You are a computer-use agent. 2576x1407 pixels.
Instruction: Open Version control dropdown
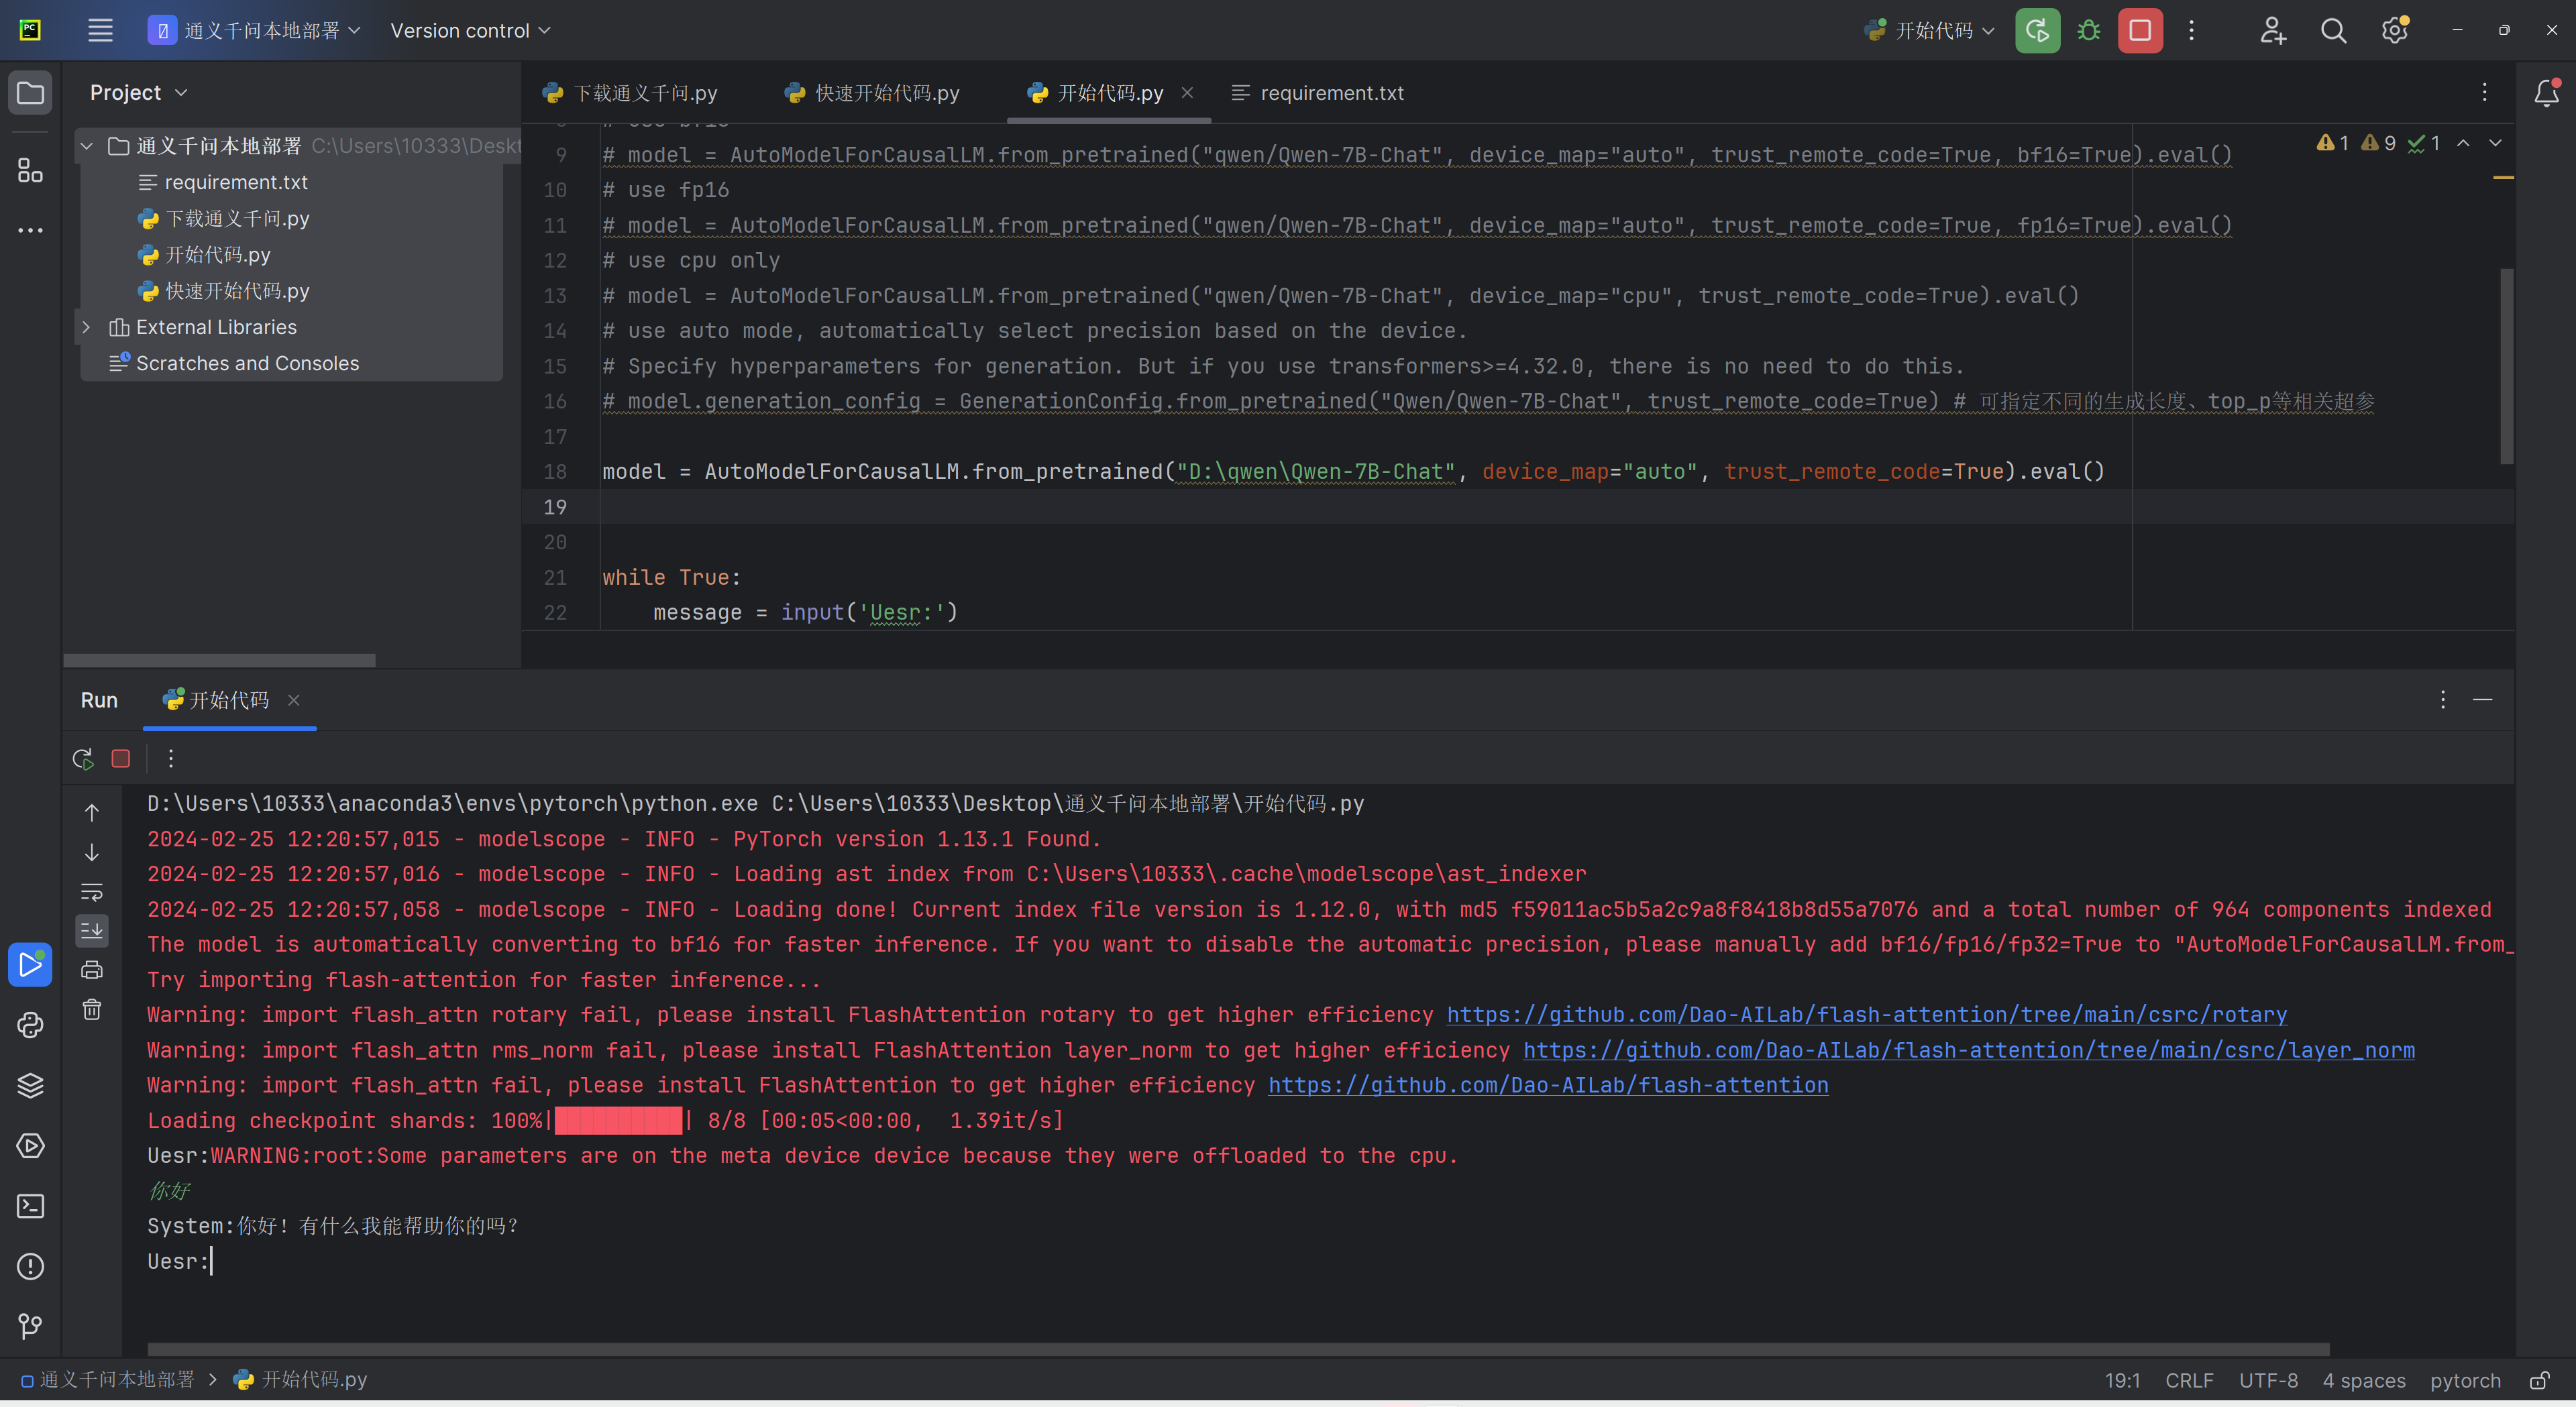[470, 30]
